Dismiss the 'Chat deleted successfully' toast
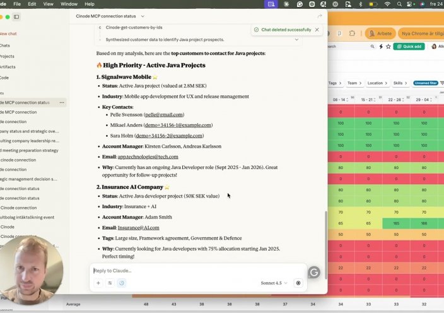The height and width of the screenshot is (313, 444). [x=317, y=30]
